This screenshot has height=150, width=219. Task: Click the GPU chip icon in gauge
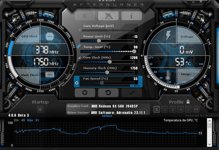coord(50,36)
